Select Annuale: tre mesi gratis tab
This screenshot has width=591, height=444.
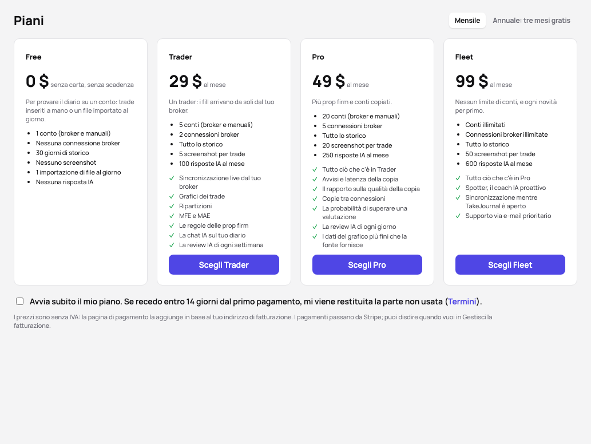pyautogui.click(x=531, y=21)
